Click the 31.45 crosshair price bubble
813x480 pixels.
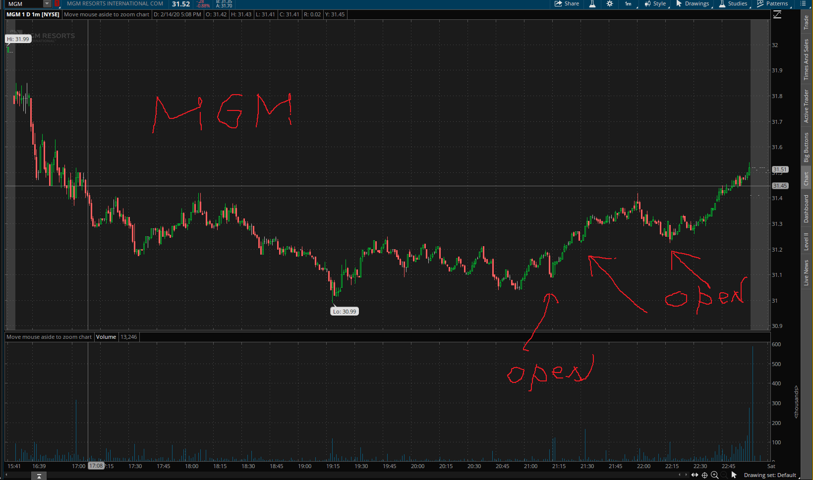[780, 186]
